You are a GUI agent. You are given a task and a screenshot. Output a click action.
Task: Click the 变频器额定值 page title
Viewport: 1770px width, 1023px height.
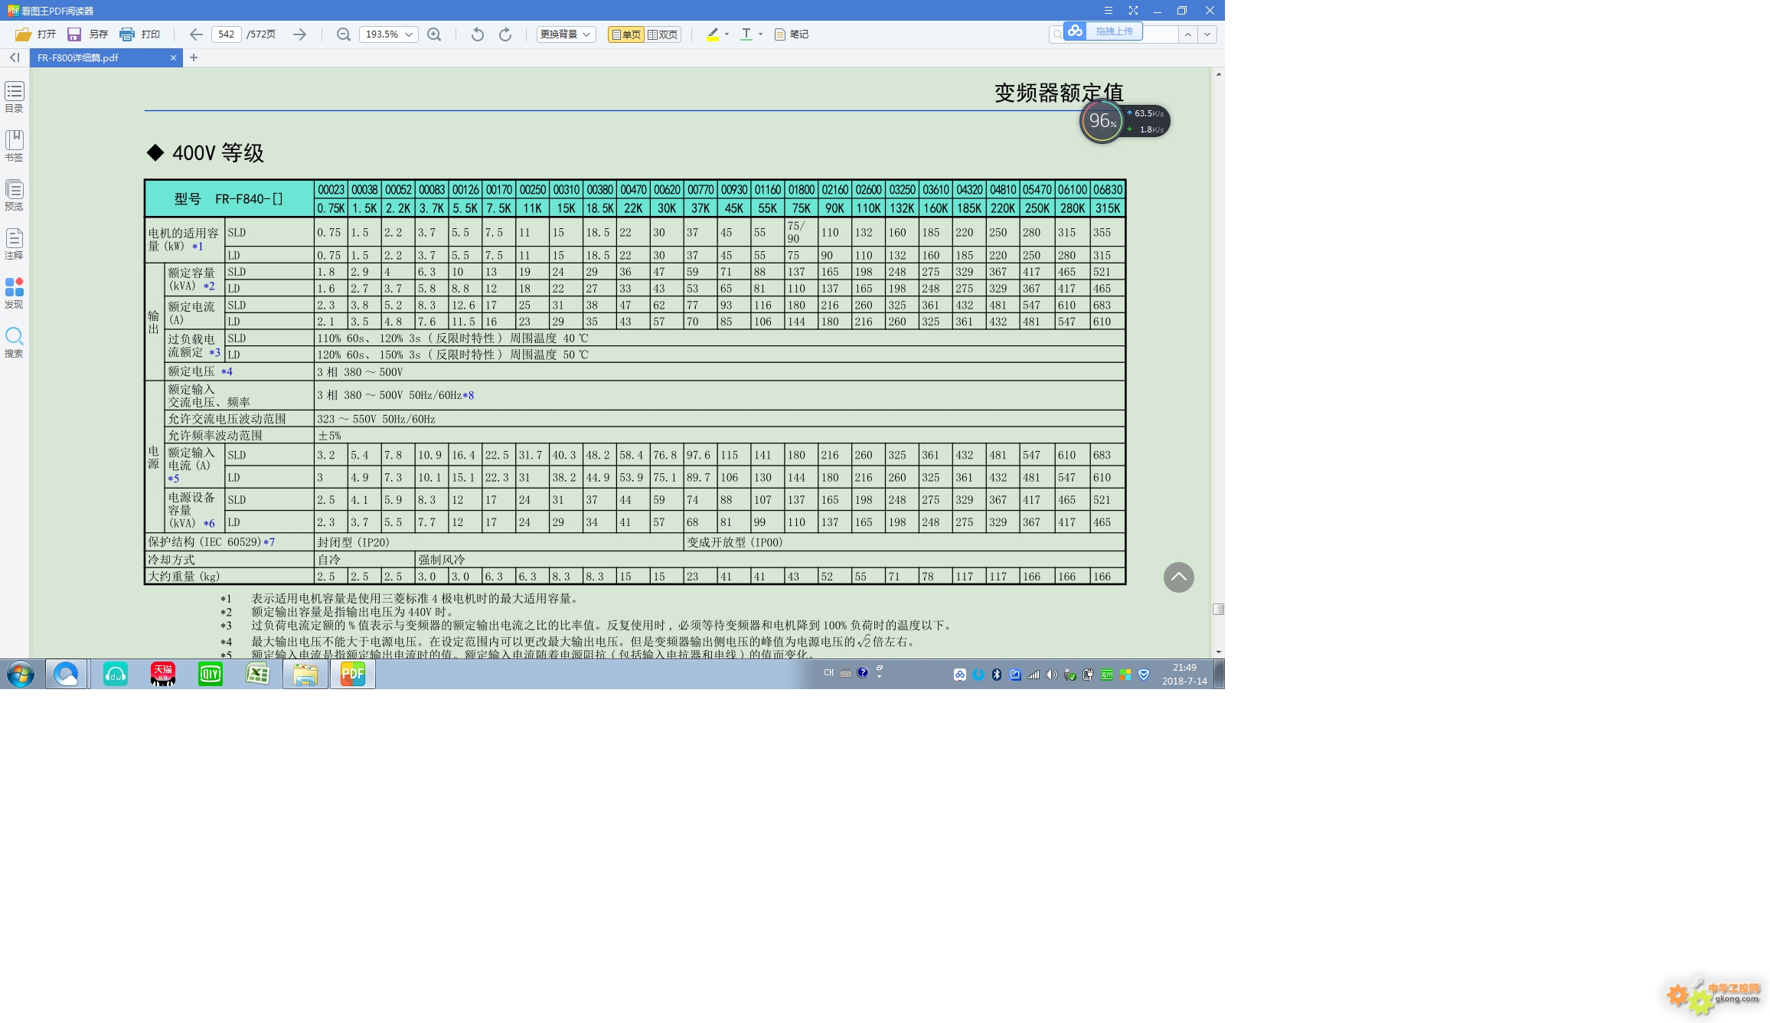coord(1059,93)
